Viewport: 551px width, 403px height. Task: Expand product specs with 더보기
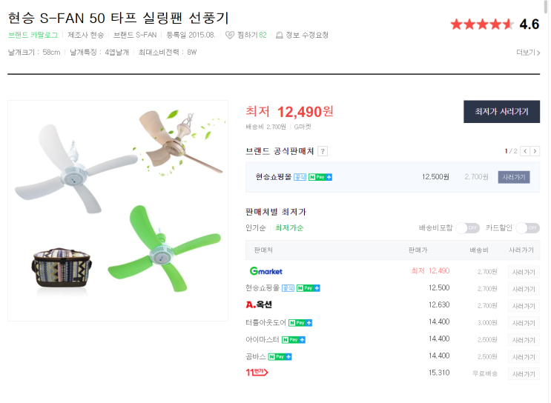click(528, 53)
